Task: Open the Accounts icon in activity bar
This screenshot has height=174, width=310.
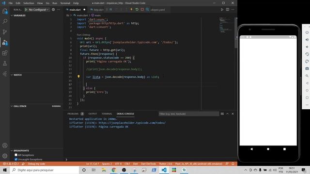Action: (5, 145)
